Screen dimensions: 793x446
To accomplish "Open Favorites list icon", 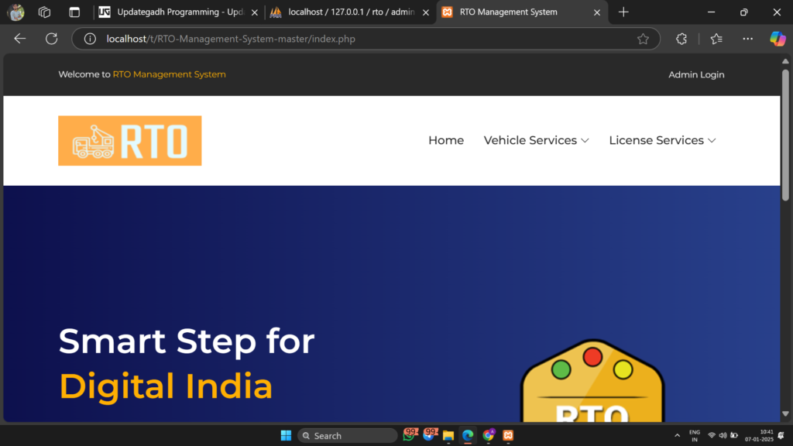I will (716, 39).
